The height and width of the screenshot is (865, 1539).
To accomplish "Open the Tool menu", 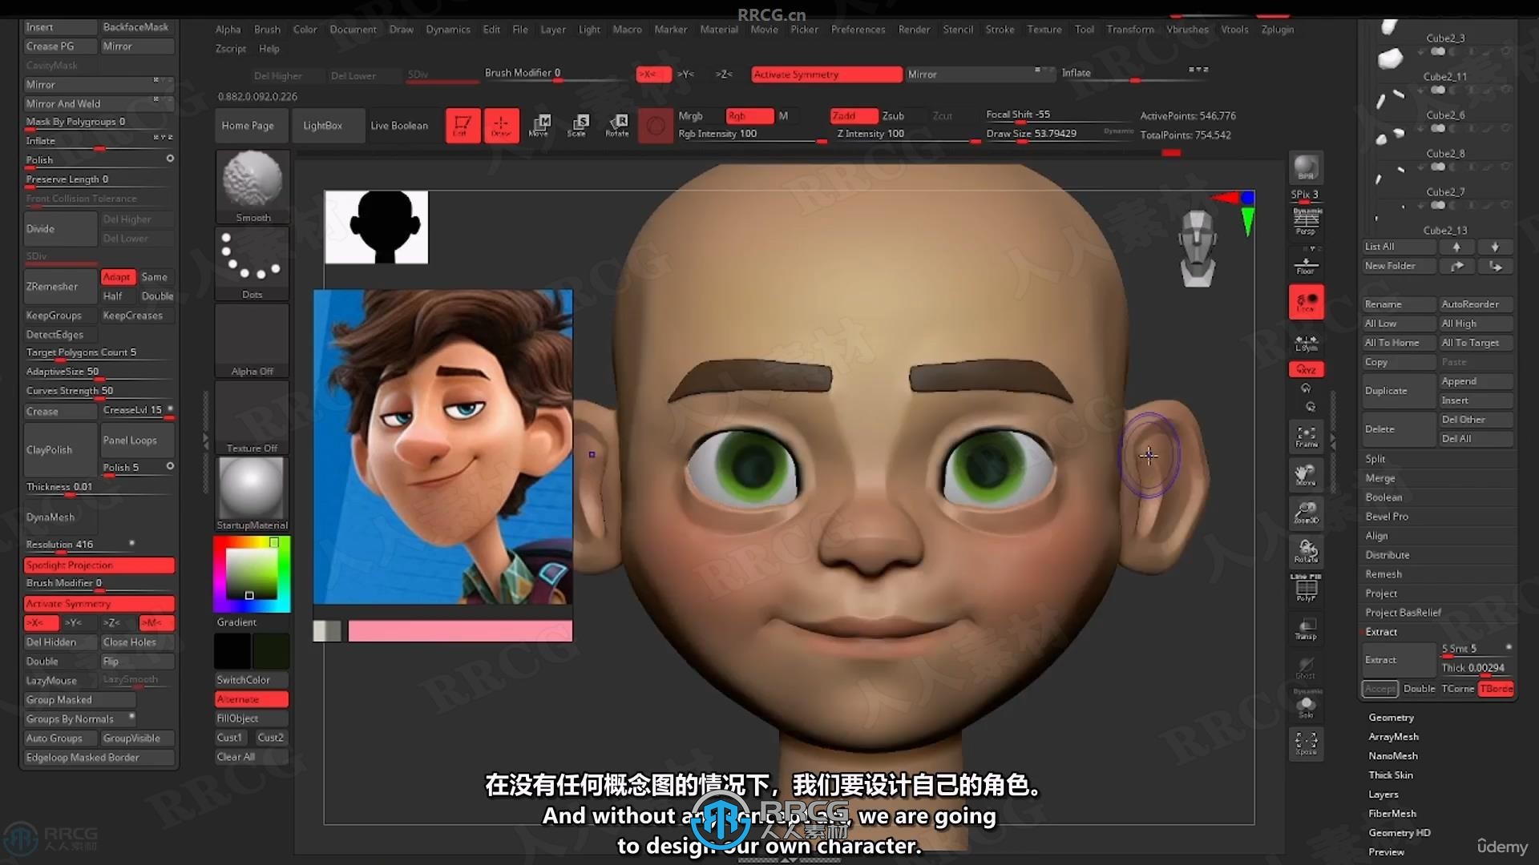I will (x=1084, y=30).
